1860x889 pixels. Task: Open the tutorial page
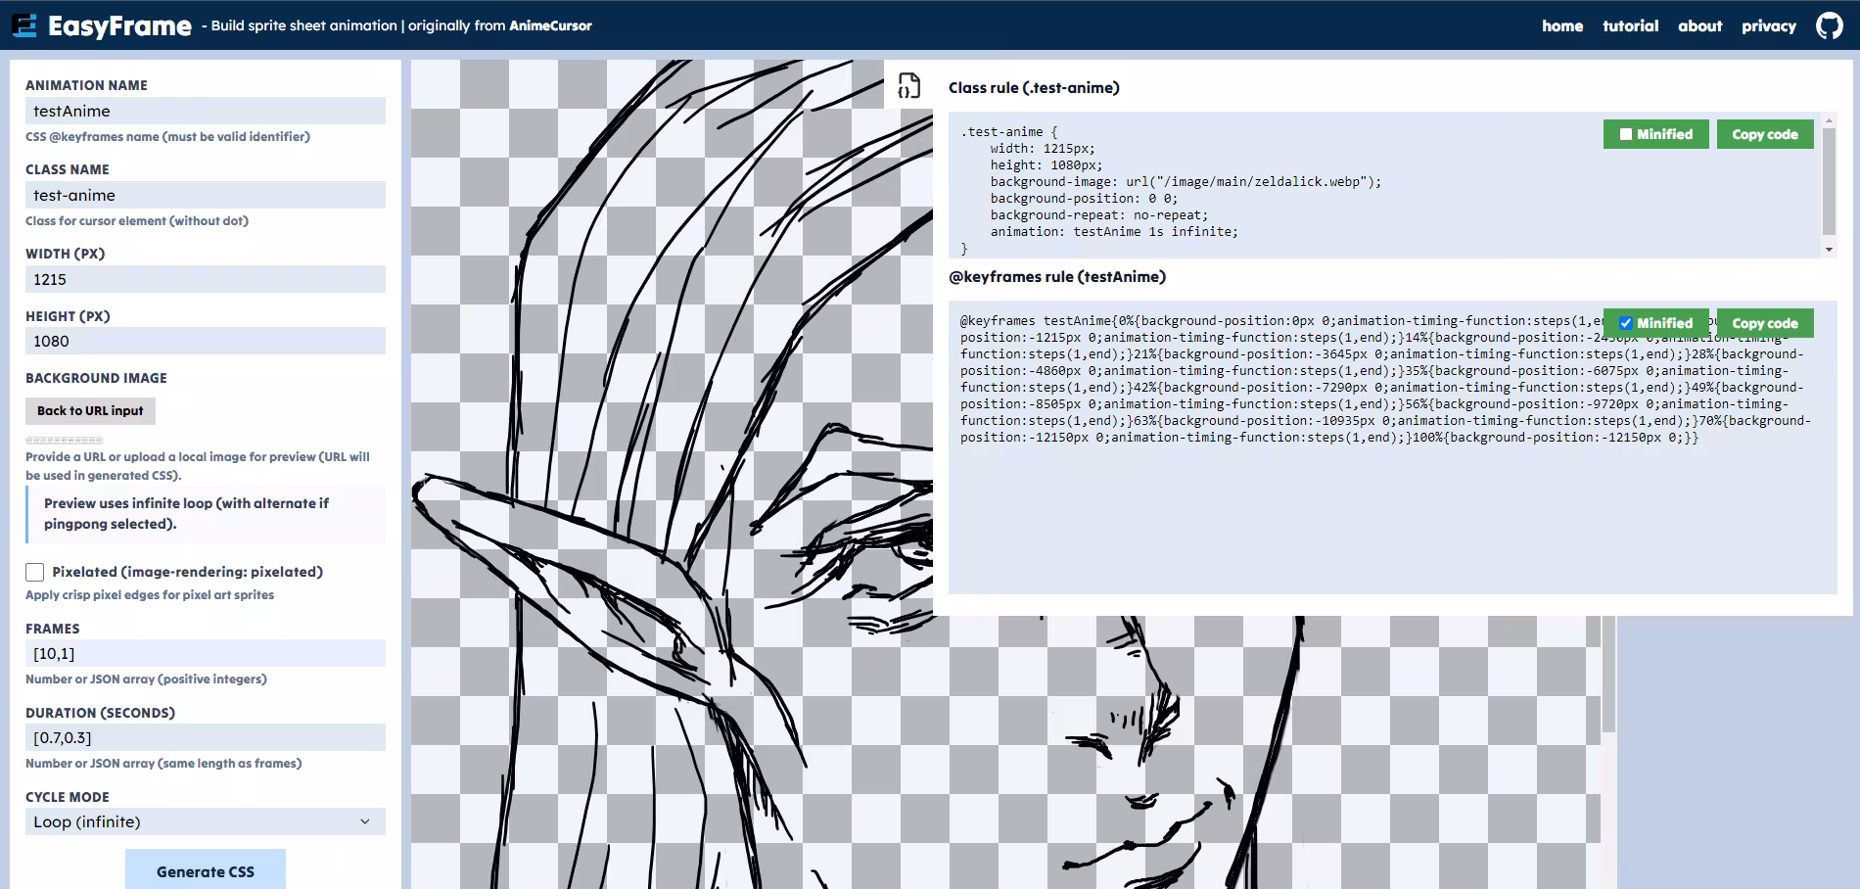[x=1630, y=26]
